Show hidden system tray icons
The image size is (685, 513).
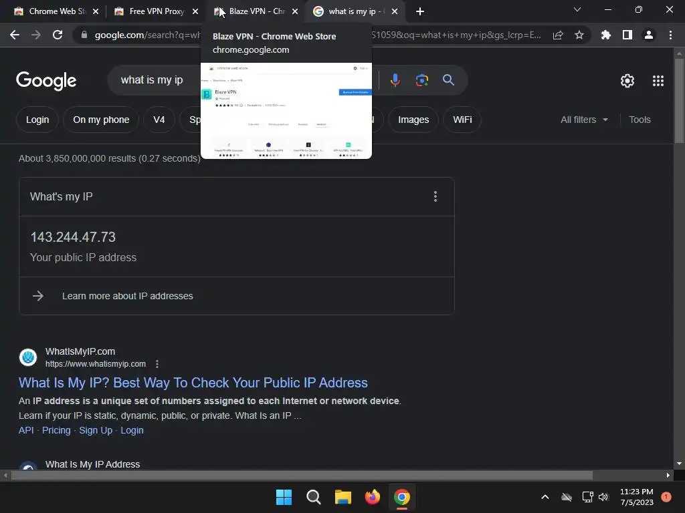click(x=545, y=497)
